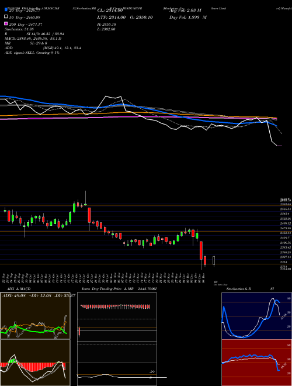Click the 'LTP: 2314.00' value

pyautogui.click(x=112, y=17)
